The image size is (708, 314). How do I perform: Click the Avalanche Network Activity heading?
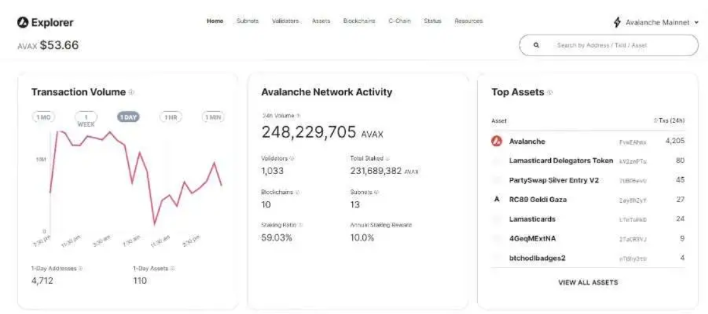(x=327, y=92)
